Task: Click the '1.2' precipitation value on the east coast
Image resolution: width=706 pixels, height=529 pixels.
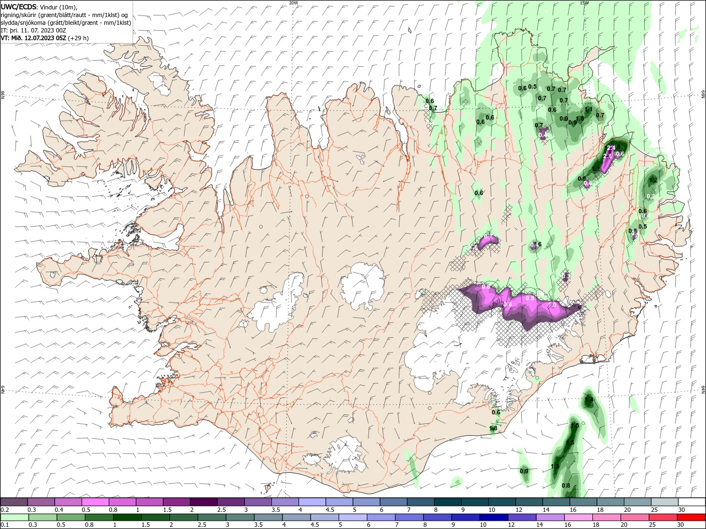Action: [653, 180]
